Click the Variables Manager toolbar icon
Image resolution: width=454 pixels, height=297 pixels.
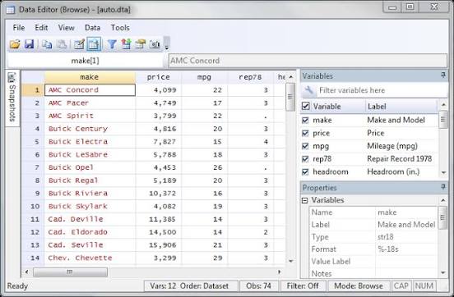pyautogui.click(x=126, y=44)
